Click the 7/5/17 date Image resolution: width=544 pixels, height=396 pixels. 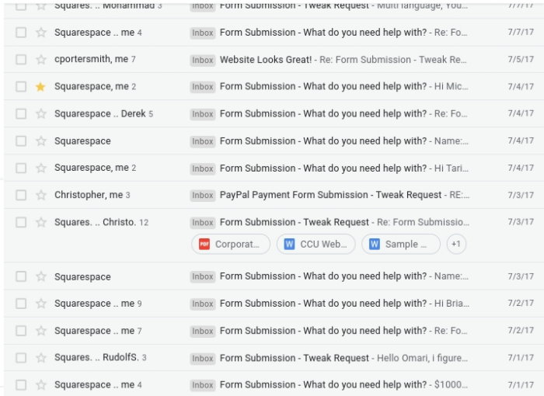click(x=521, y=59)
